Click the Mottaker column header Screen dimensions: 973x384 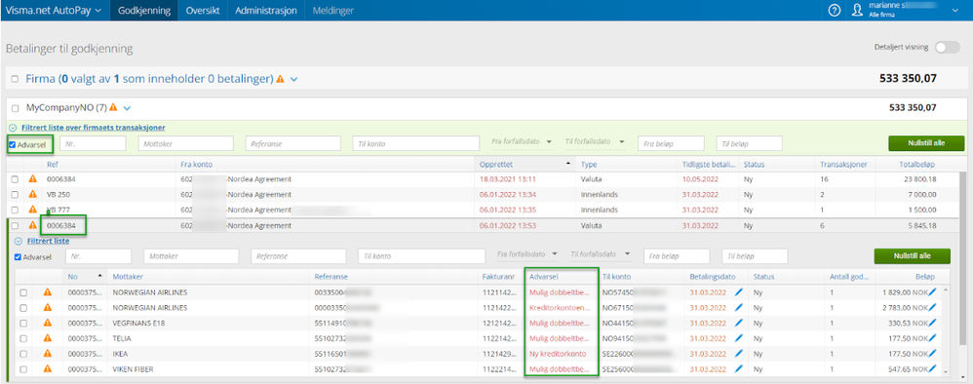(x=128, y=277)
